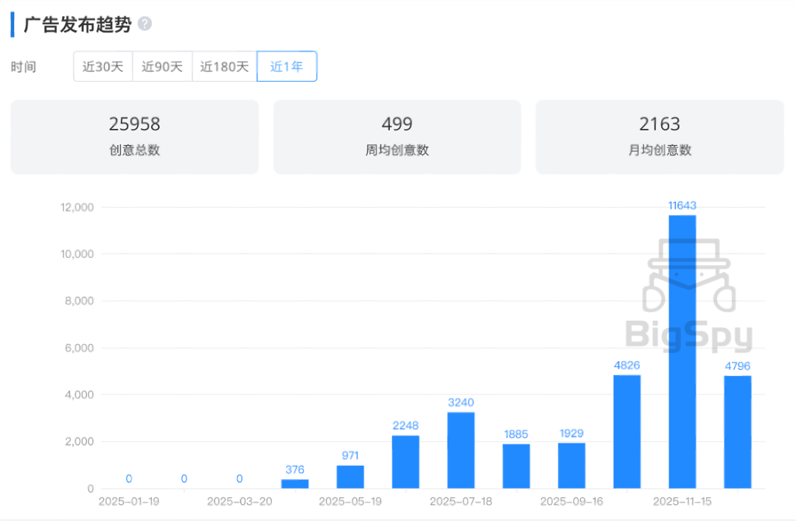Choose the 近180天 time range

[x=224, y=66]
